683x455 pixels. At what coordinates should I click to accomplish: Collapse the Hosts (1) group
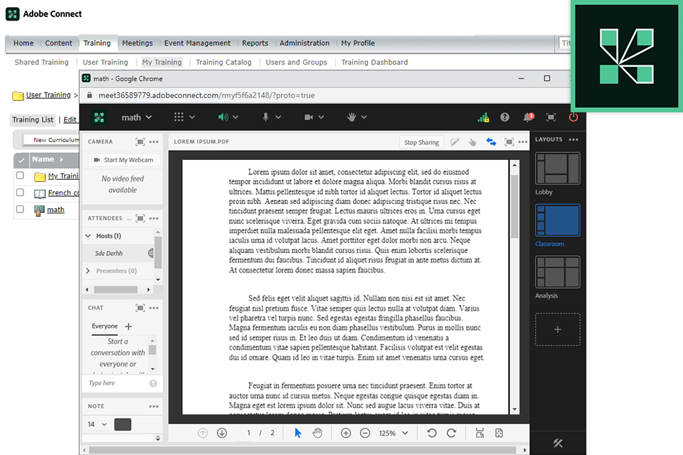(88, 235)
